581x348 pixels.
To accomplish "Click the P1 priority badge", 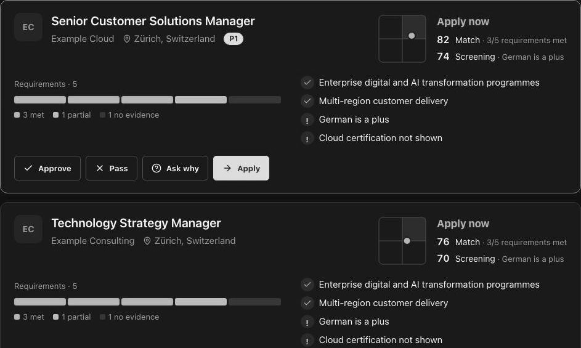I will [234, 39].
